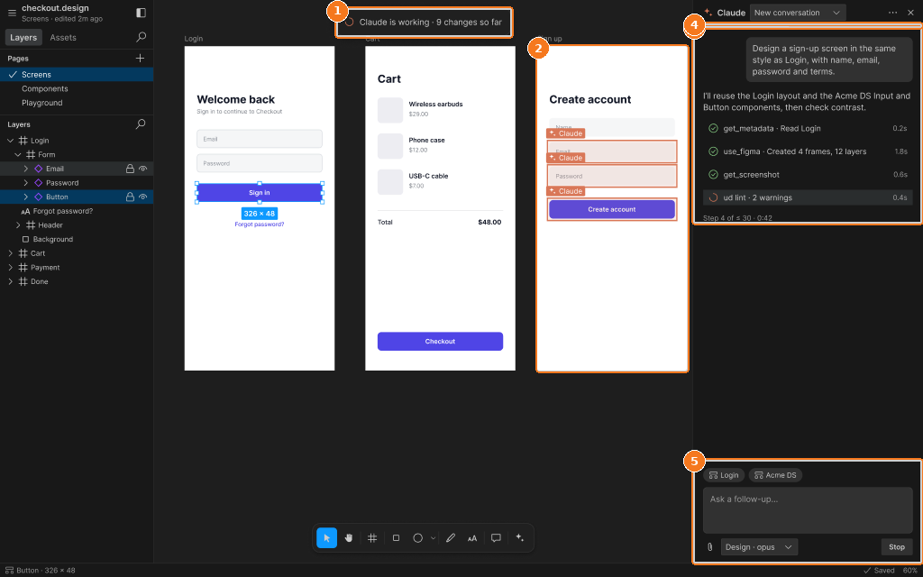Focus the Ask a follow-up input
The height and width of the screenshot is (577, 923).
coord(808,510)
